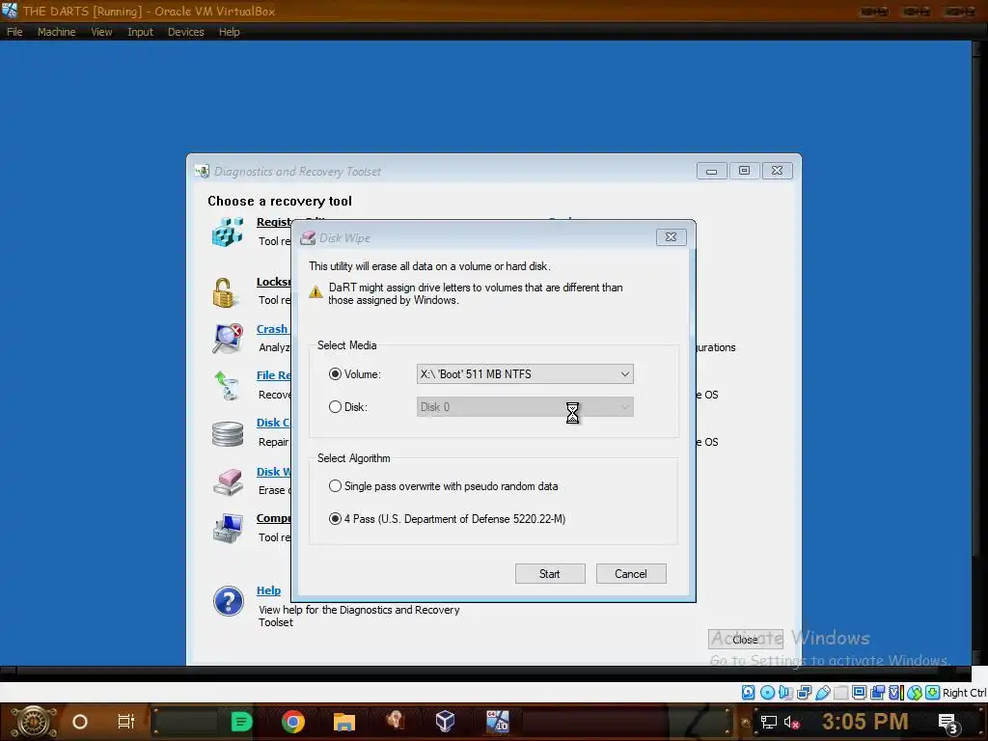Screen dimensions: 988x741
Task: Click the 3:05 PM clock
Action: point(865,722)
